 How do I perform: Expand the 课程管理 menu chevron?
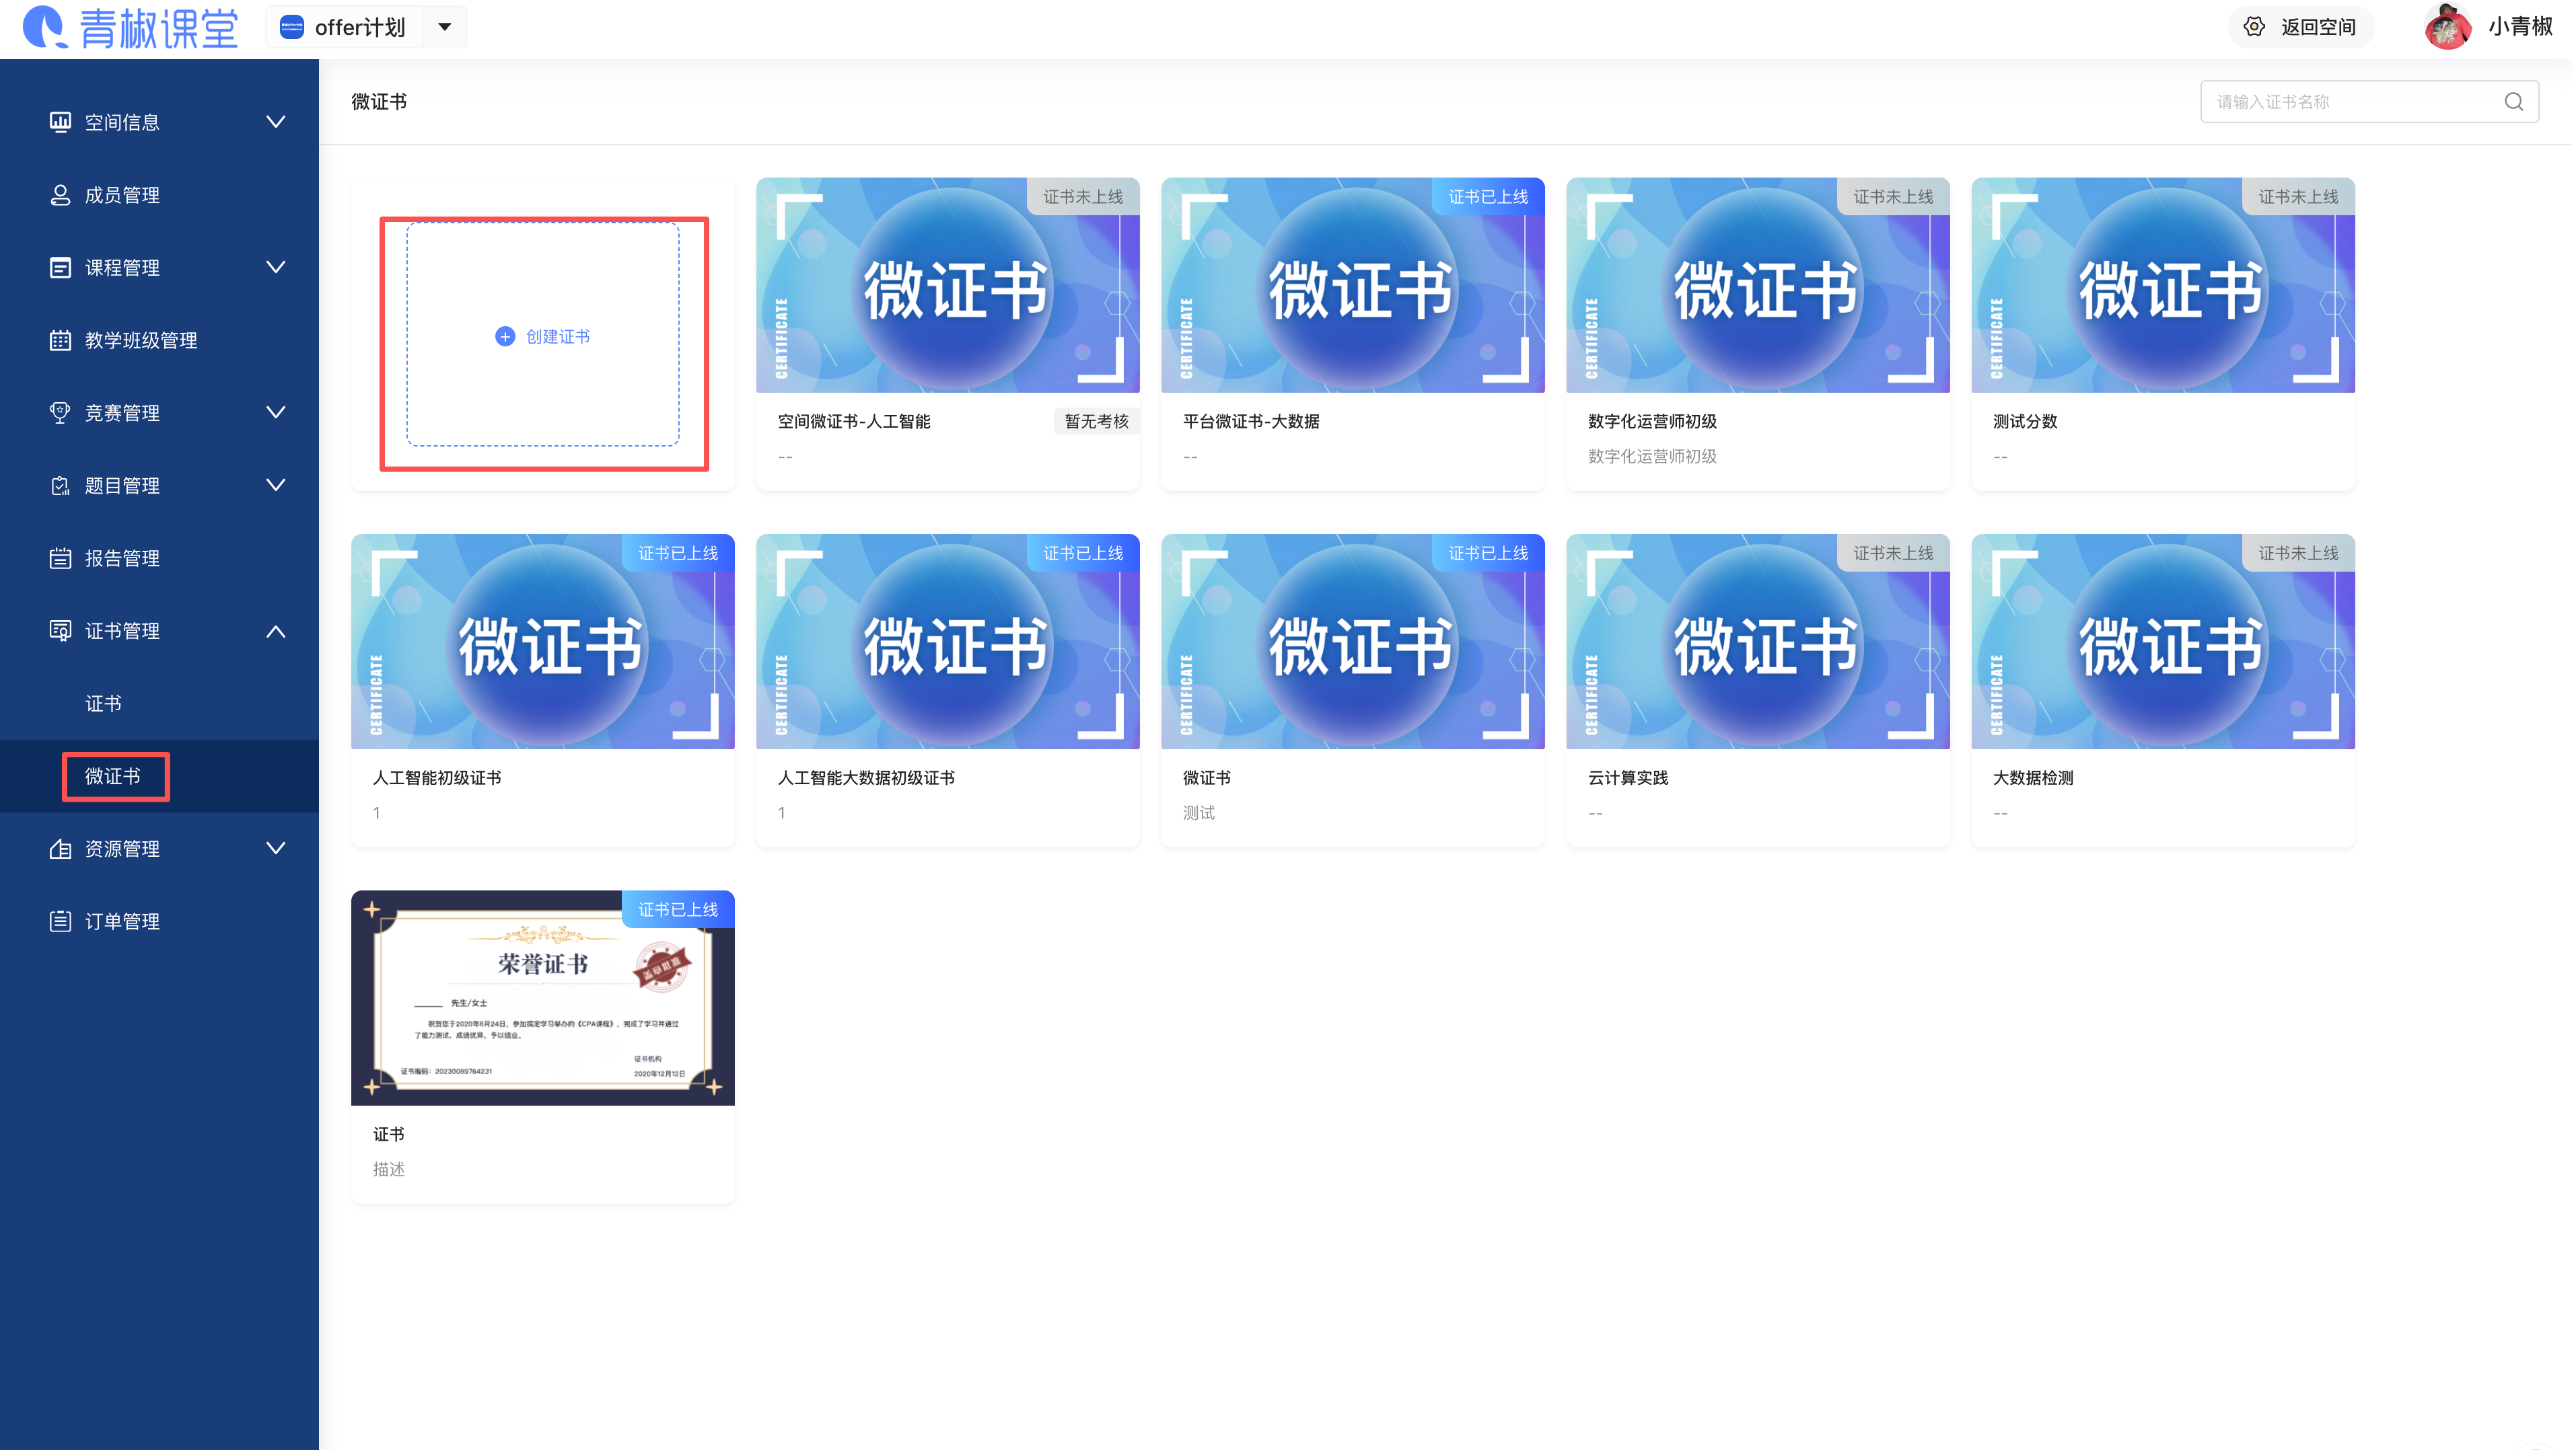point(276,267)
